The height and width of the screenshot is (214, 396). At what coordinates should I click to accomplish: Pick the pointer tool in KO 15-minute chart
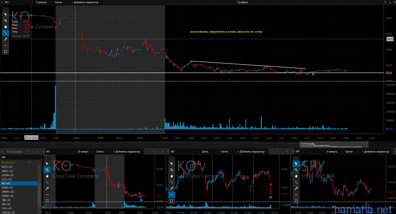[47, 164]
